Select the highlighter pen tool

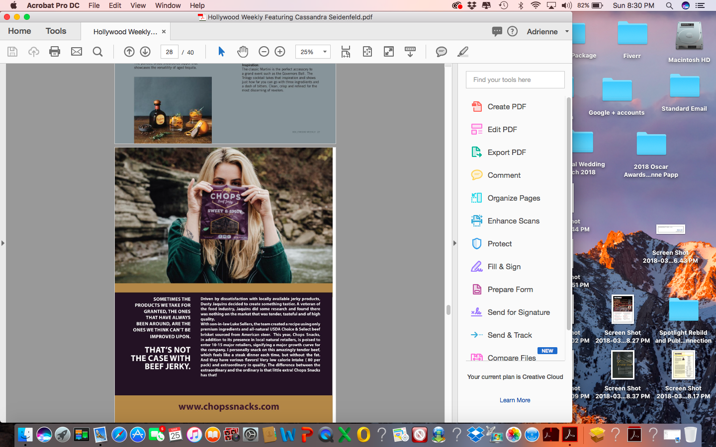coord(463,52)
